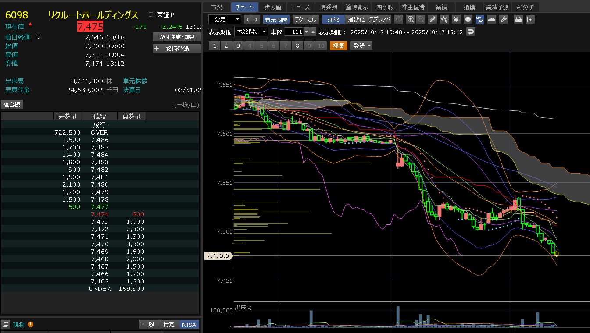Reset display period with the return arrow icon

click(x=471, y=32)
